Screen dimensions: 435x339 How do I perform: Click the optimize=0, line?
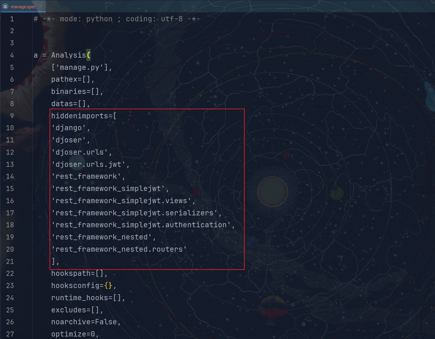[75, 334]
